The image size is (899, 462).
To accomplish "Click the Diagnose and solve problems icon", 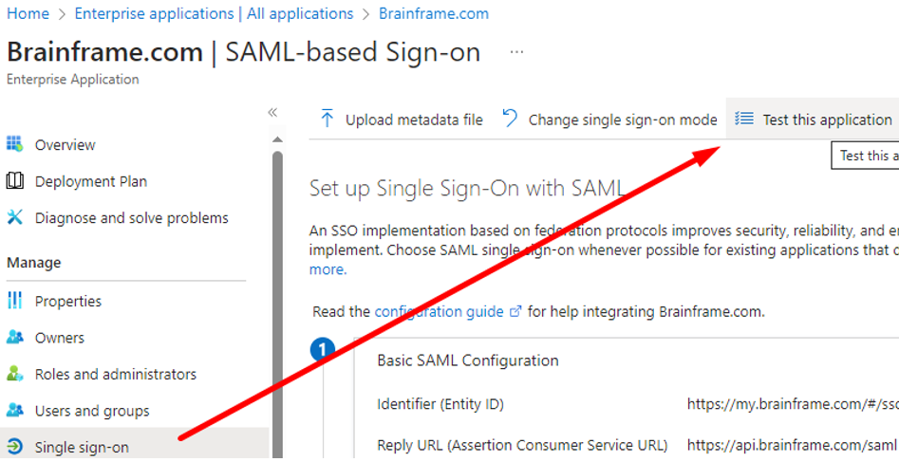I will [x=14, y=217].
